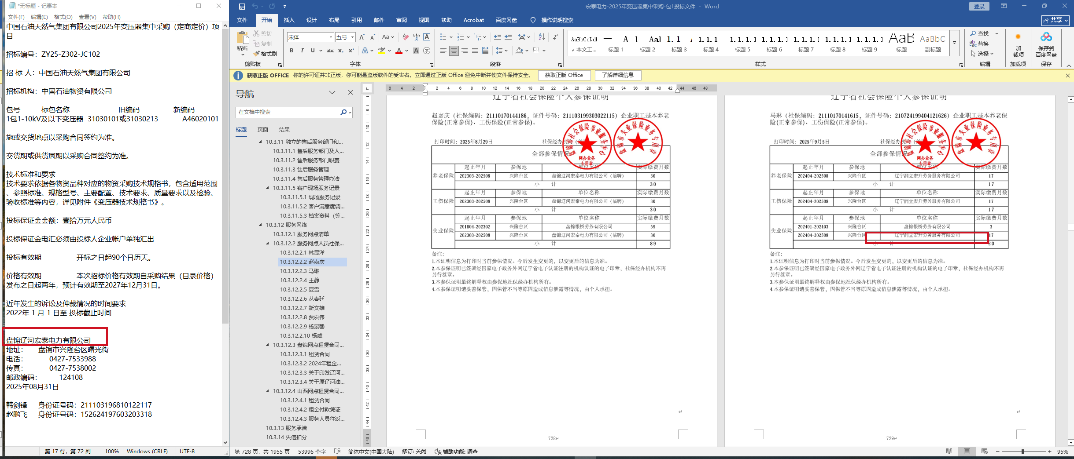Toggle superscript formatting

[x=351, y=51]
